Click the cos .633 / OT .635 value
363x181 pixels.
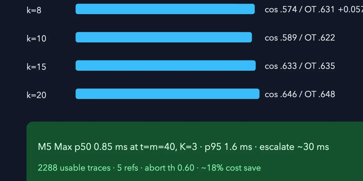point(300,66)
